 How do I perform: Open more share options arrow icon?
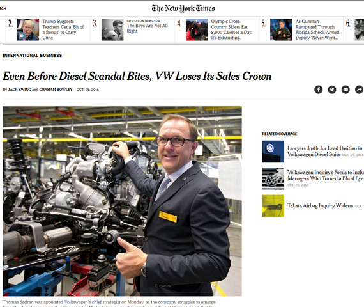(359, 90)
